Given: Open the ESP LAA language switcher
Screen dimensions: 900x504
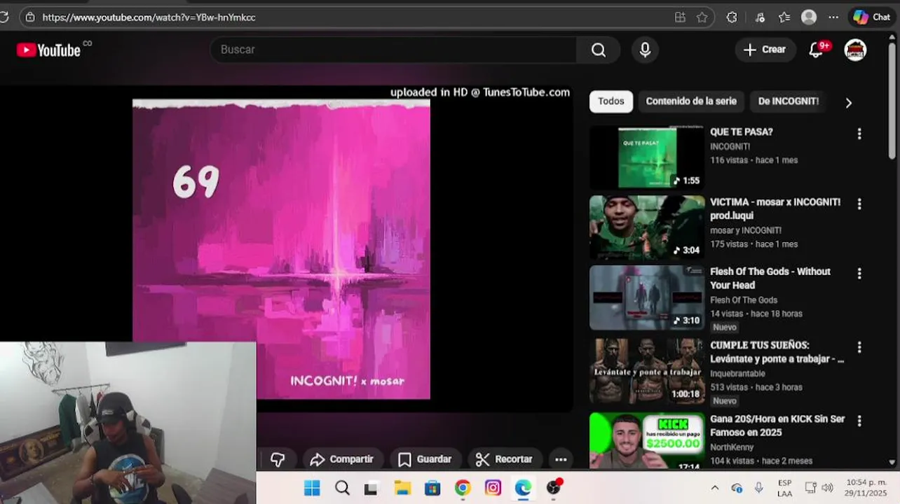Looking at the screenshot, I should 785,488.
